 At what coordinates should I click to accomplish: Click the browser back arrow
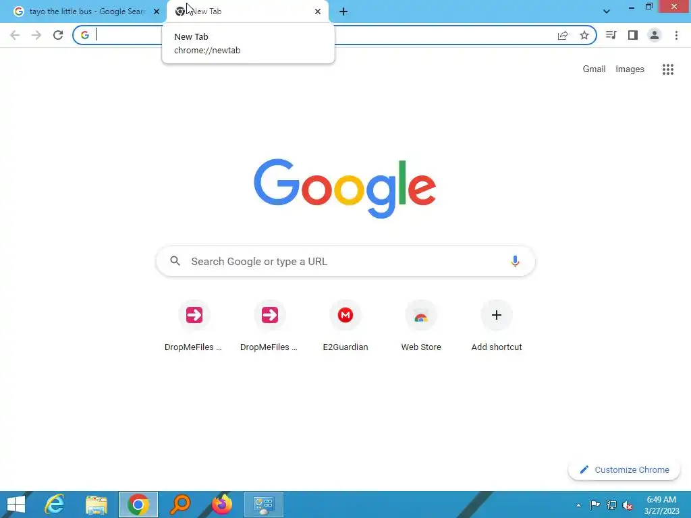click(x=15, y=35)
